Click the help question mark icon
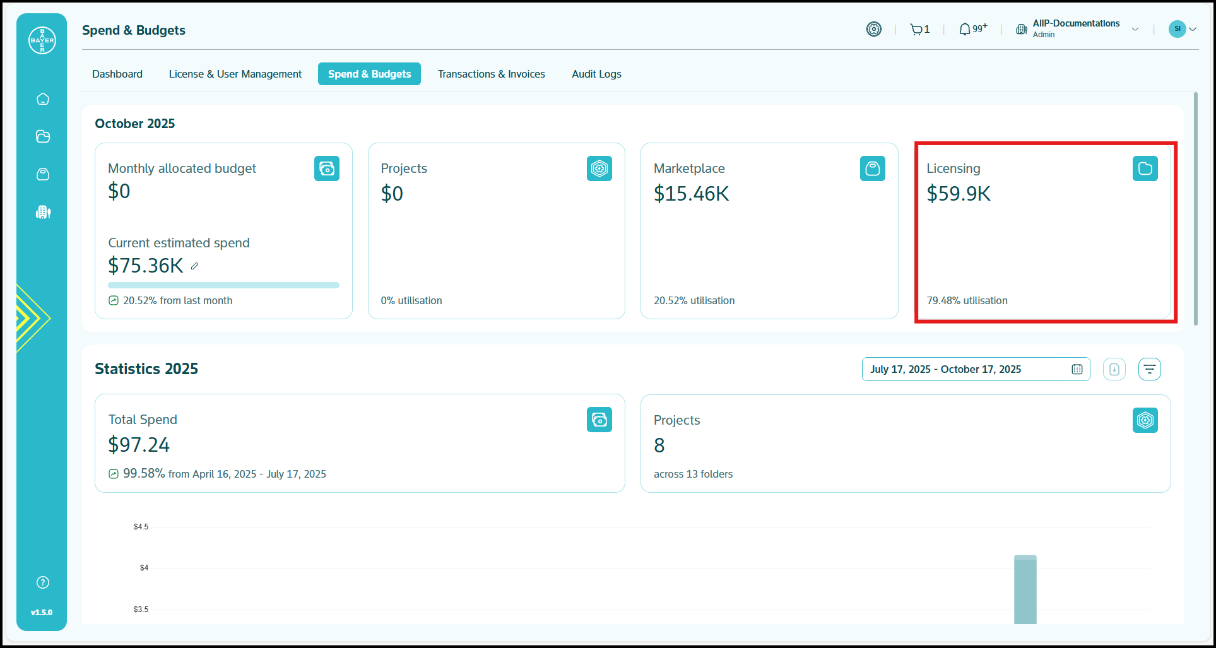 tap(43, 582)
